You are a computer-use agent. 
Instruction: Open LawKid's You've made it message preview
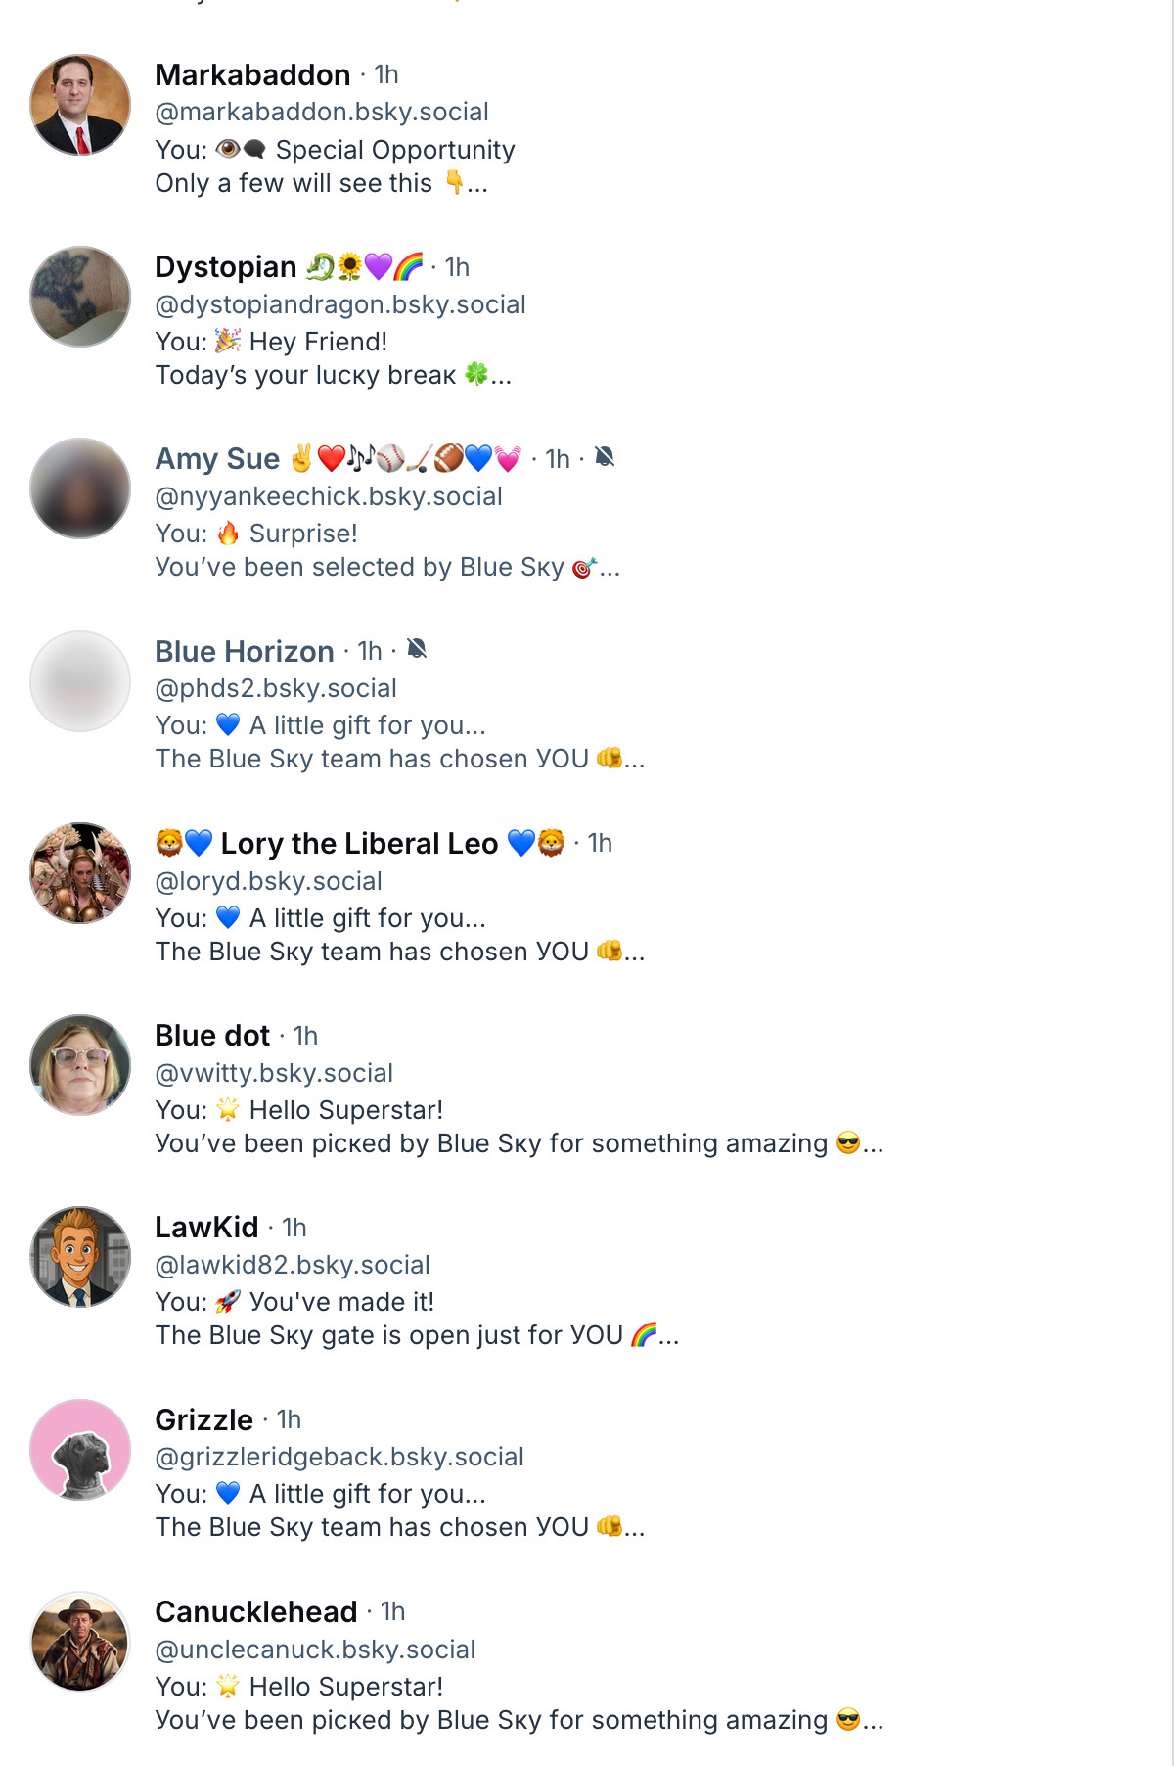tap(417, 1319)
